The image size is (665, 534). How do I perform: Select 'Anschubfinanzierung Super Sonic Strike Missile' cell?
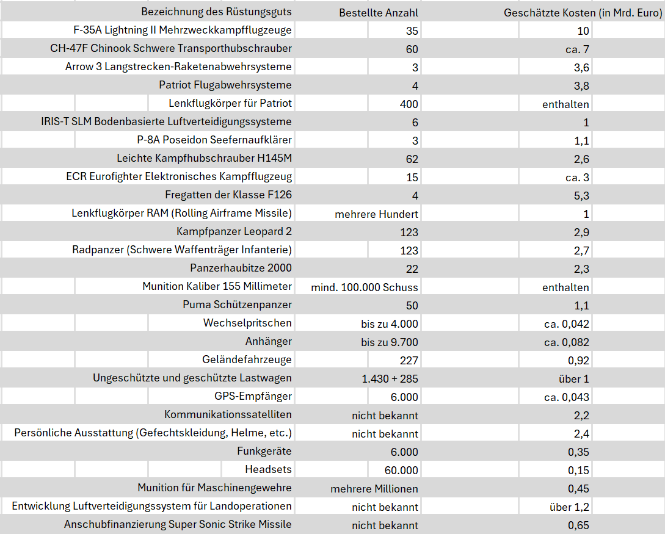pos(178,524)
